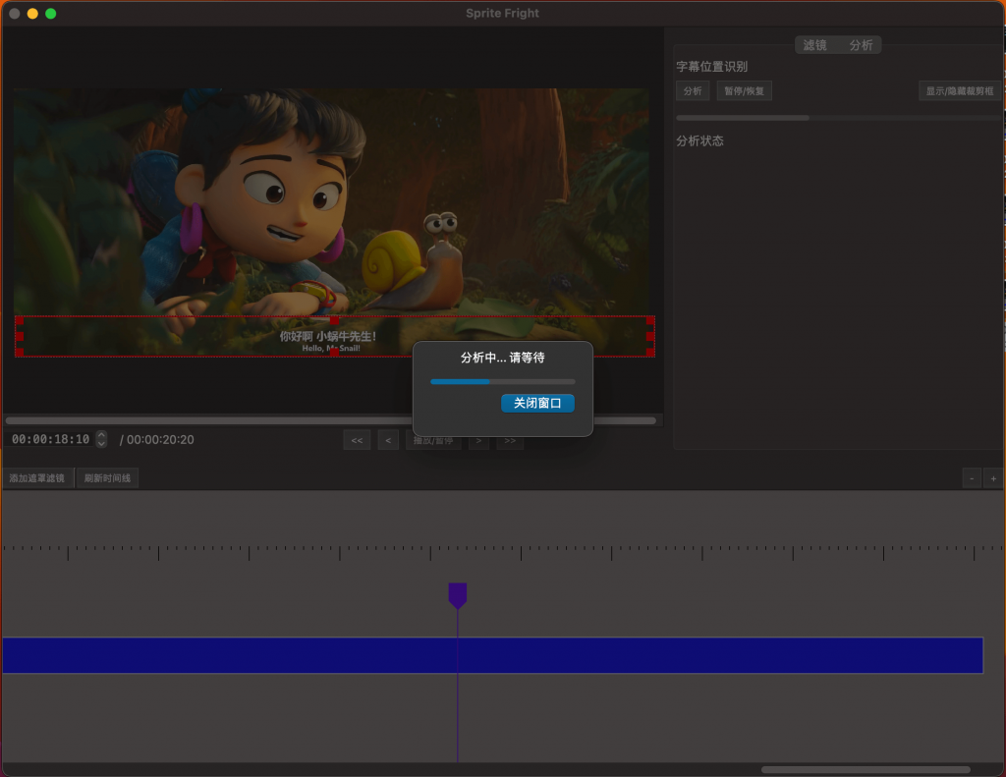Click the yellow minimize window button
This screenshot has width=1006, height=777.
32,14
